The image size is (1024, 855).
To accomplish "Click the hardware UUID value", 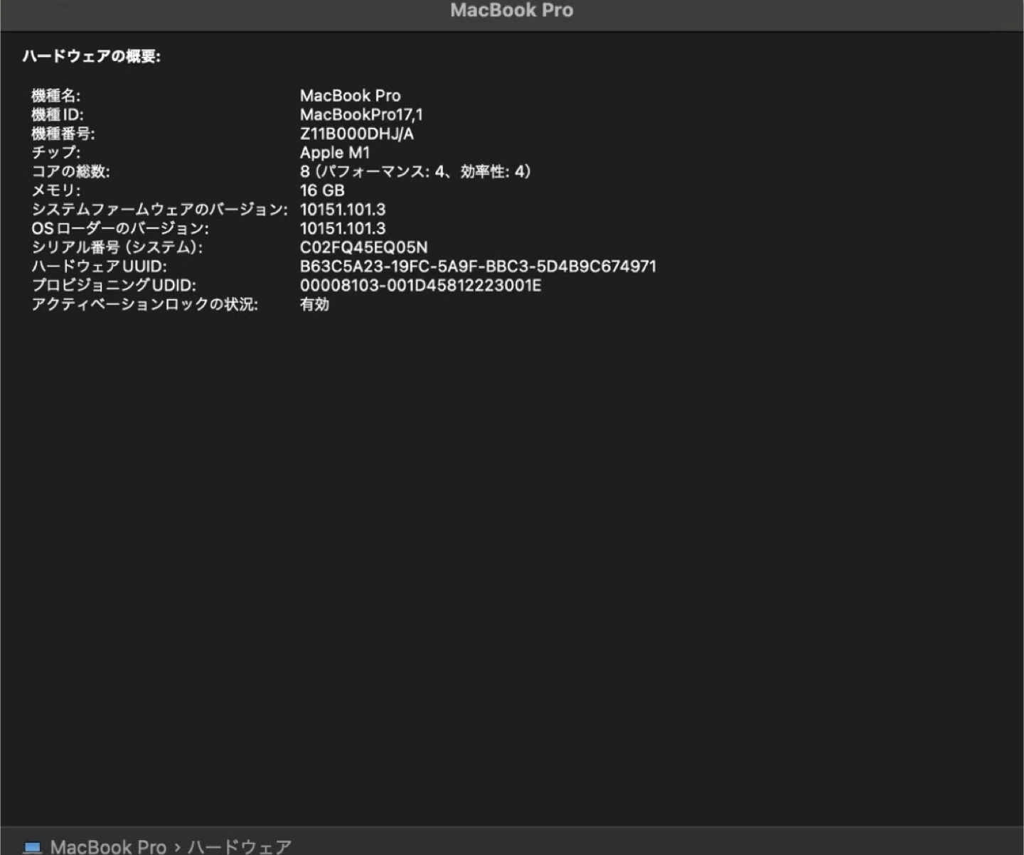I will [477, 267].
